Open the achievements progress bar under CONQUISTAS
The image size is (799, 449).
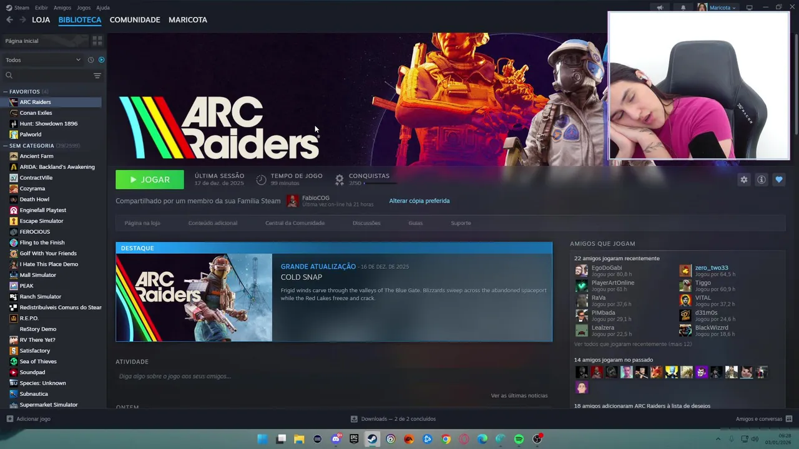pos(380,183)
